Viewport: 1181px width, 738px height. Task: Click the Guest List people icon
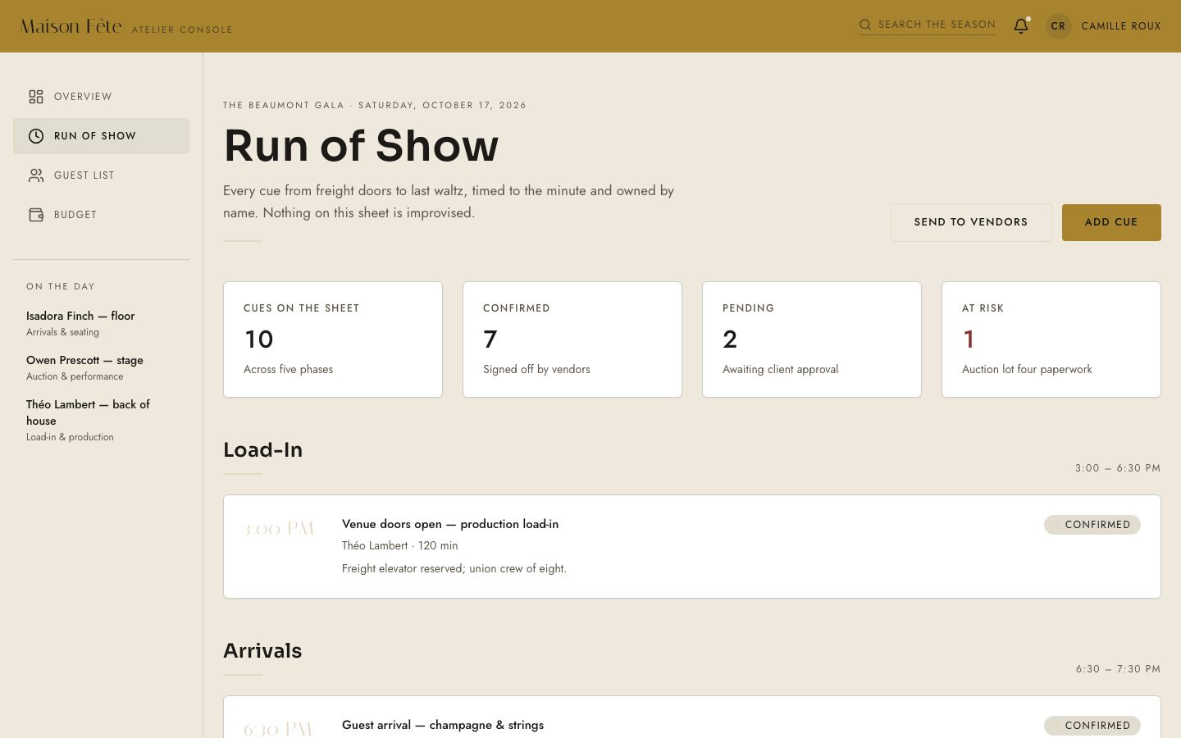(36, 175)
